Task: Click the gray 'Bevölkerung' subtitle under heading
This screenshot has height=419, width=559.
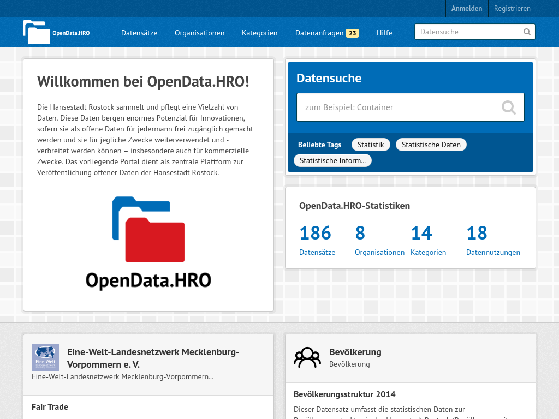Action: pos(349,364)
